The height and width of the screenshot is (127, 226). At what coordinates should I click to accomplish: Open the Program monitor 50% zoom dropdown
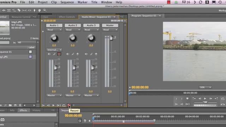point(205,87)
